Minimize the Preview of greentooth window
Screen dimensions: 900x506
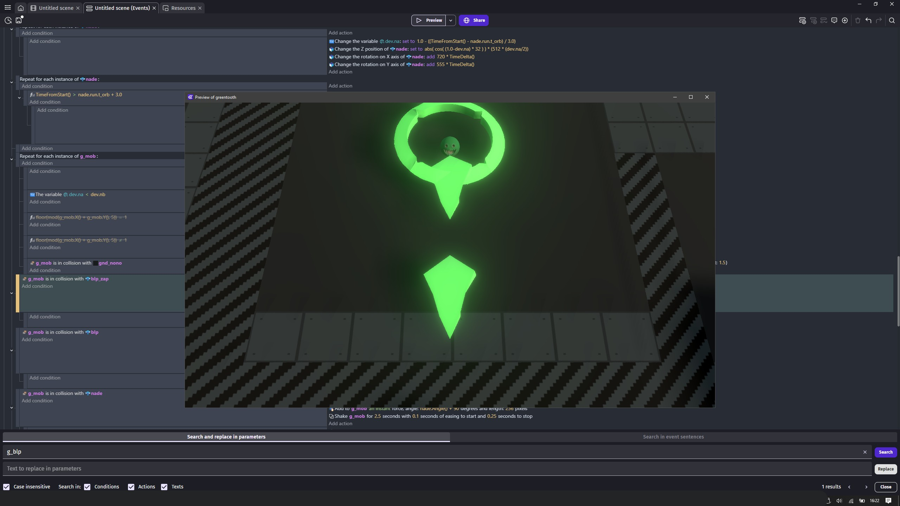pos(675,97)
